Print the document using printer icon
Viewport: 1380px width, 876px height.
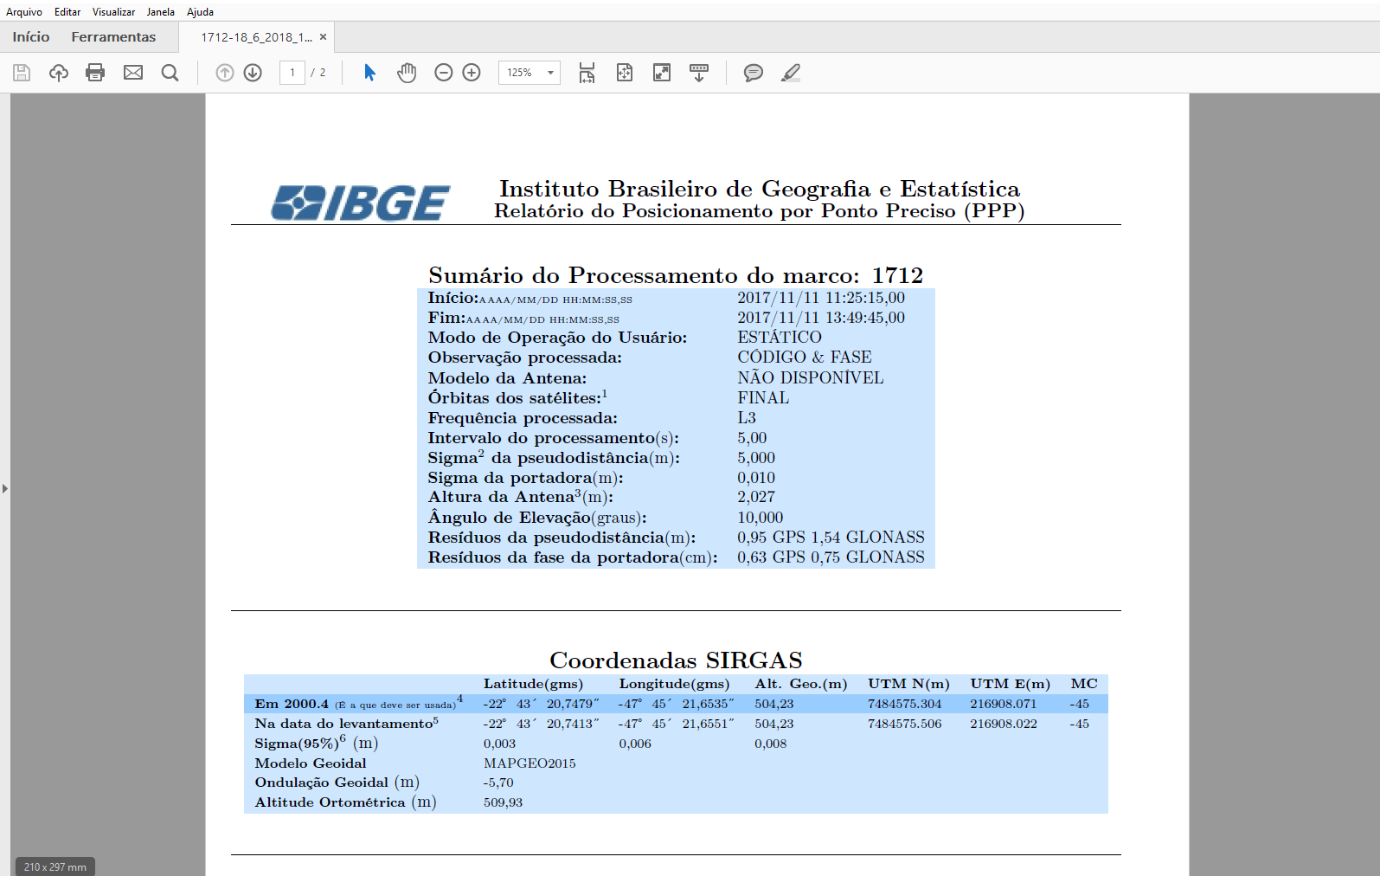95,73
